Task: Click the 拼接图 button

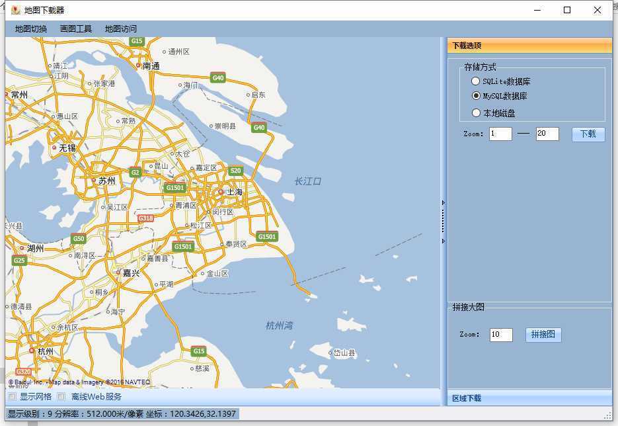Action: pos(543,335)
